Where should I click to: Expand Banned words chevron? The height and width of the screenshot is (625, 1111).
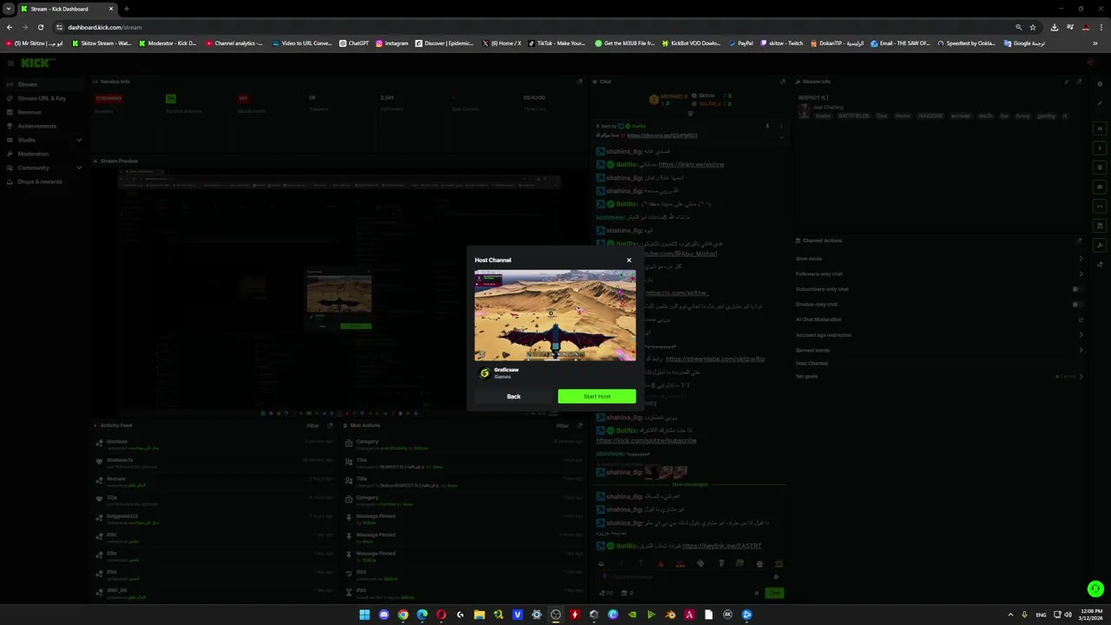coord(1081,350)
